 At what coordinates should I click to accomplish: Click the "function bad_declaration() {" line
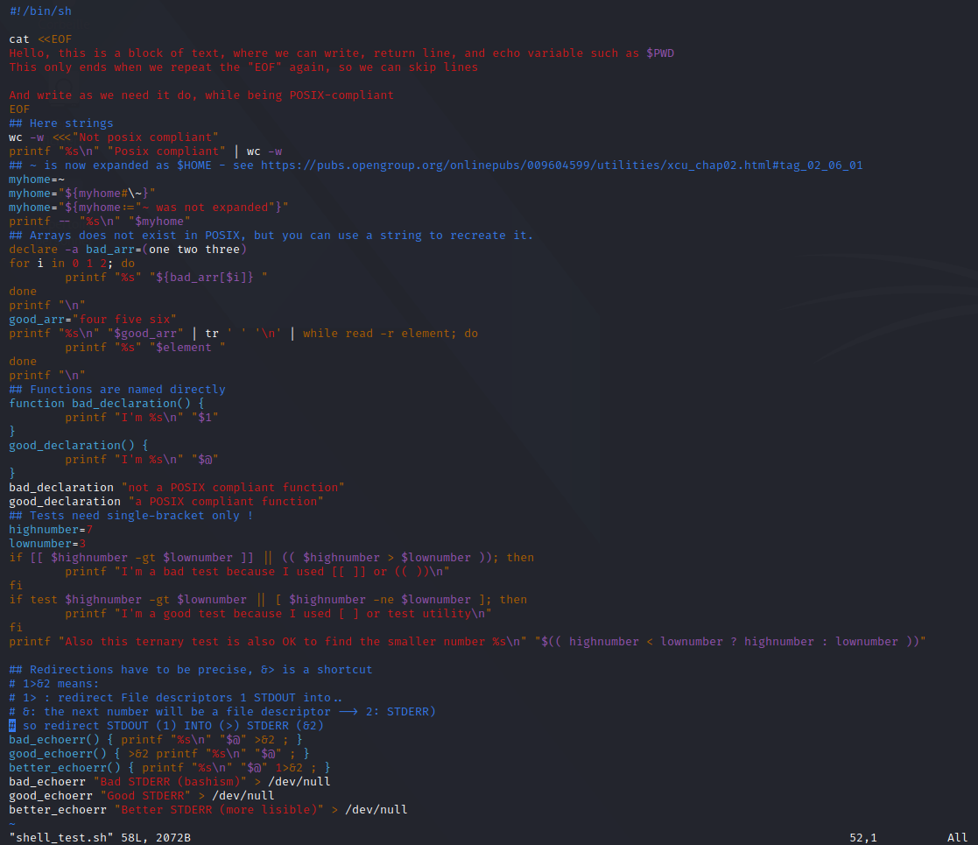click(107, 404)
